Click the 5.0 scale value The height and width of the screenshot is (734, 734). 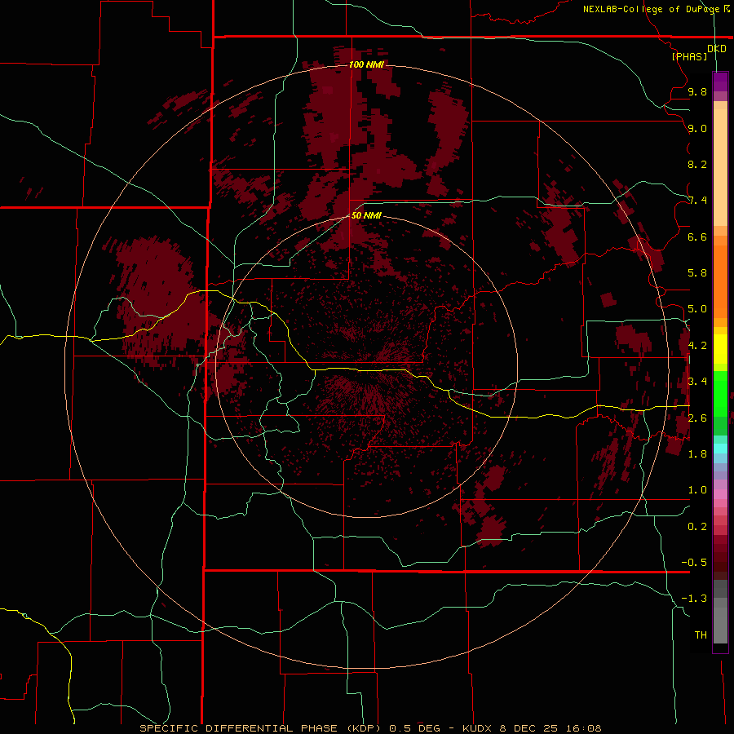click(697, 309)
